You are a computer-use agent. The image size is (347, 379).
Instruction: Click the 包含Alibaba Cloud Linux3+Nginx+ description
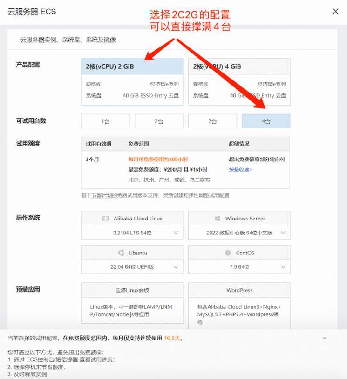point(239,314)
